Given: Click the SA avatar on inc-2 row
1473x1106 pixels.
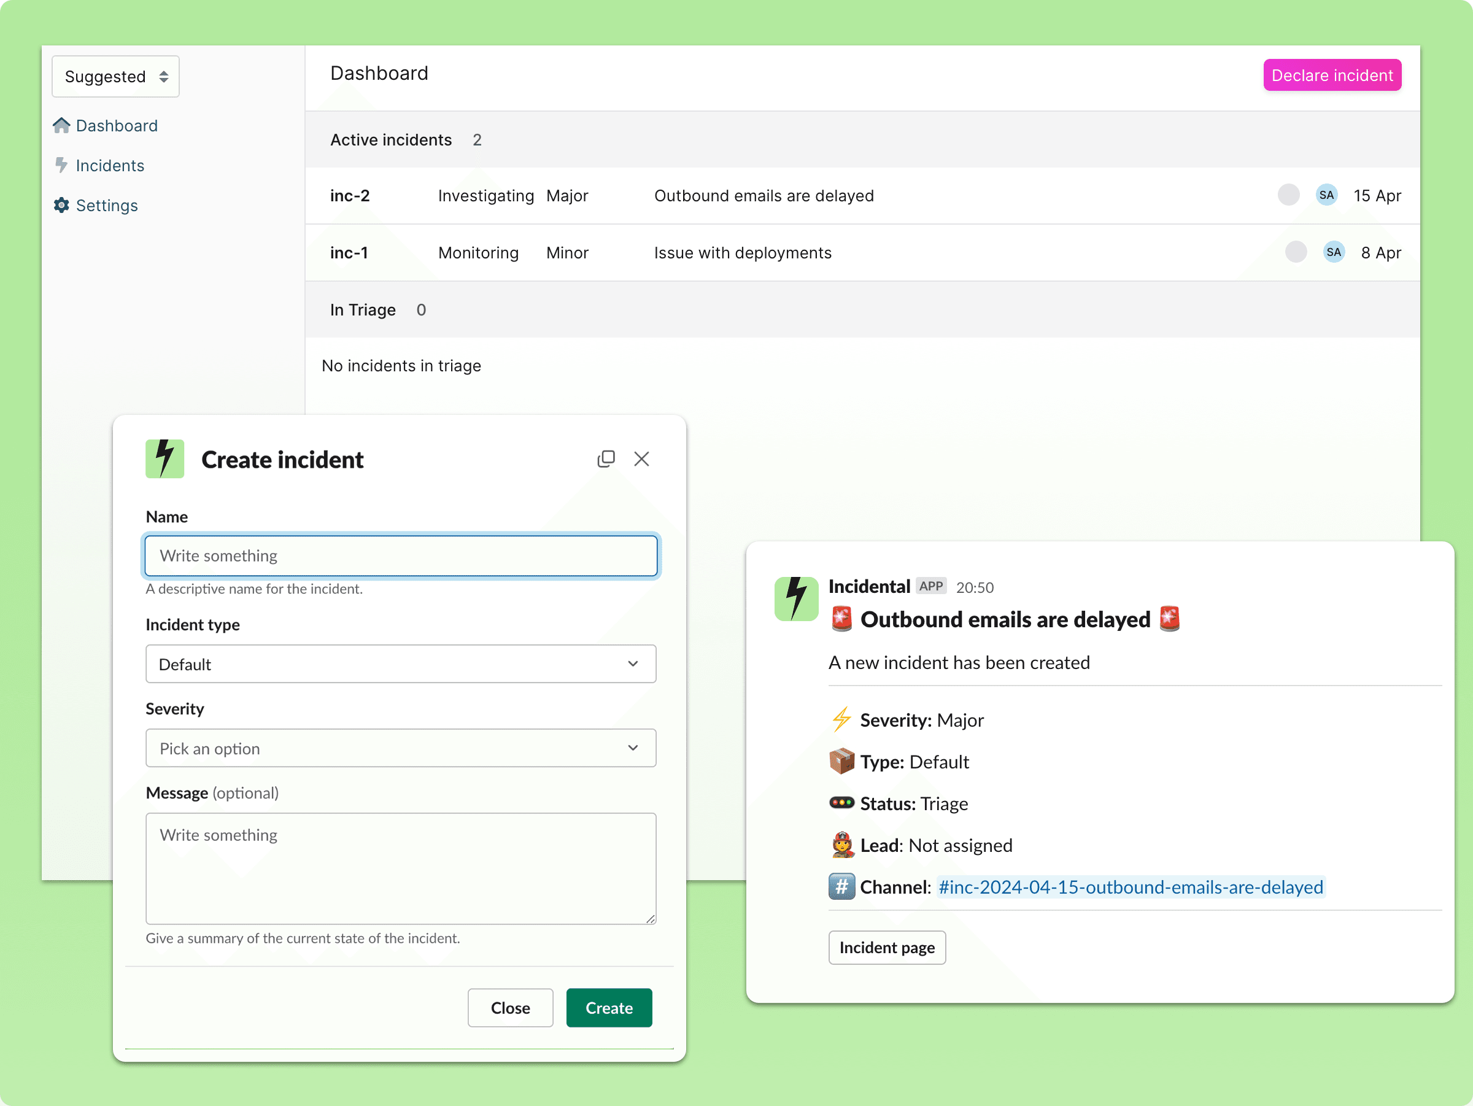Looking at the screenshot, I should (1326, 195).
